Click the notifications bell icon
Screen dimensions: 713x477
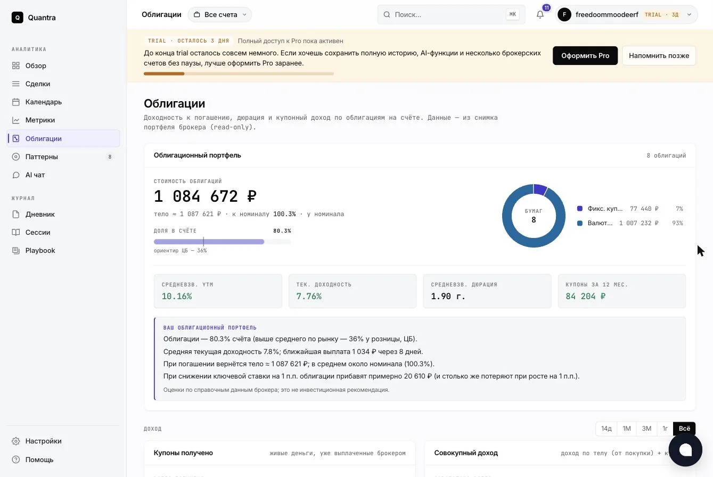pyautogui.click(x=540, y=14)
